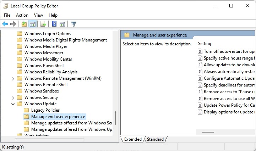Select the Windows Mobility Center tree item

click(48, 59)
